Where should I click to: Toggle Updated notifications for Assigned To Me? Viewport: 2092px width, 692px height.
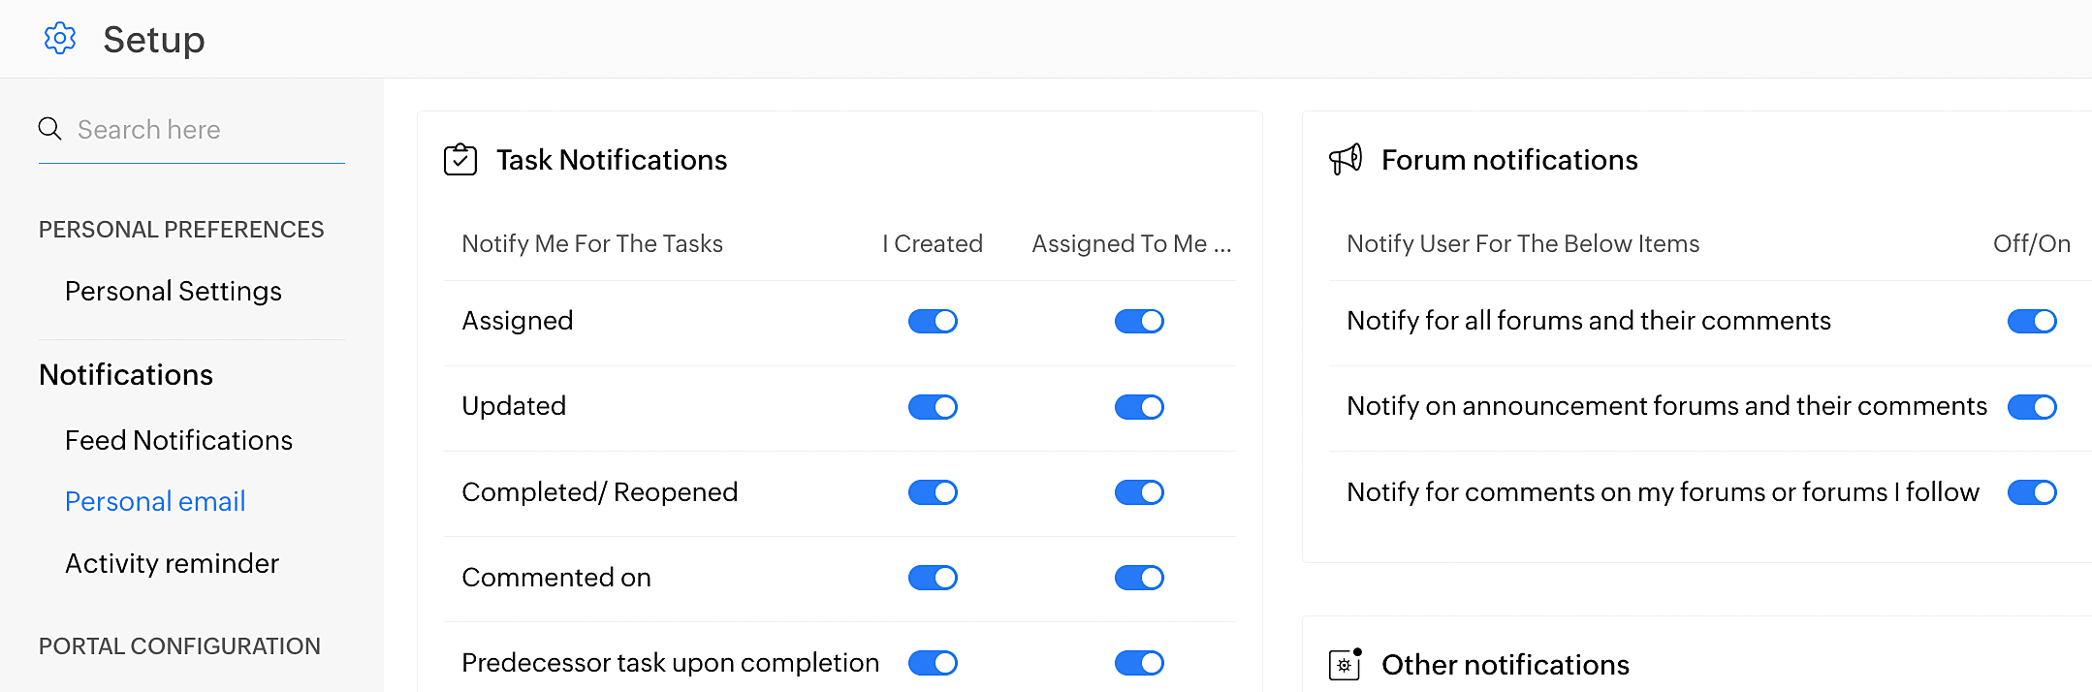[x=1138, y=406]
